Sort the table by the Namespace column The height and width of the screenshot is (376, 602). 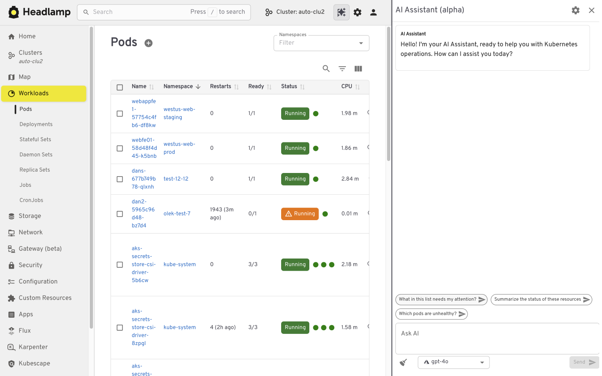click(x=179, y=86)
